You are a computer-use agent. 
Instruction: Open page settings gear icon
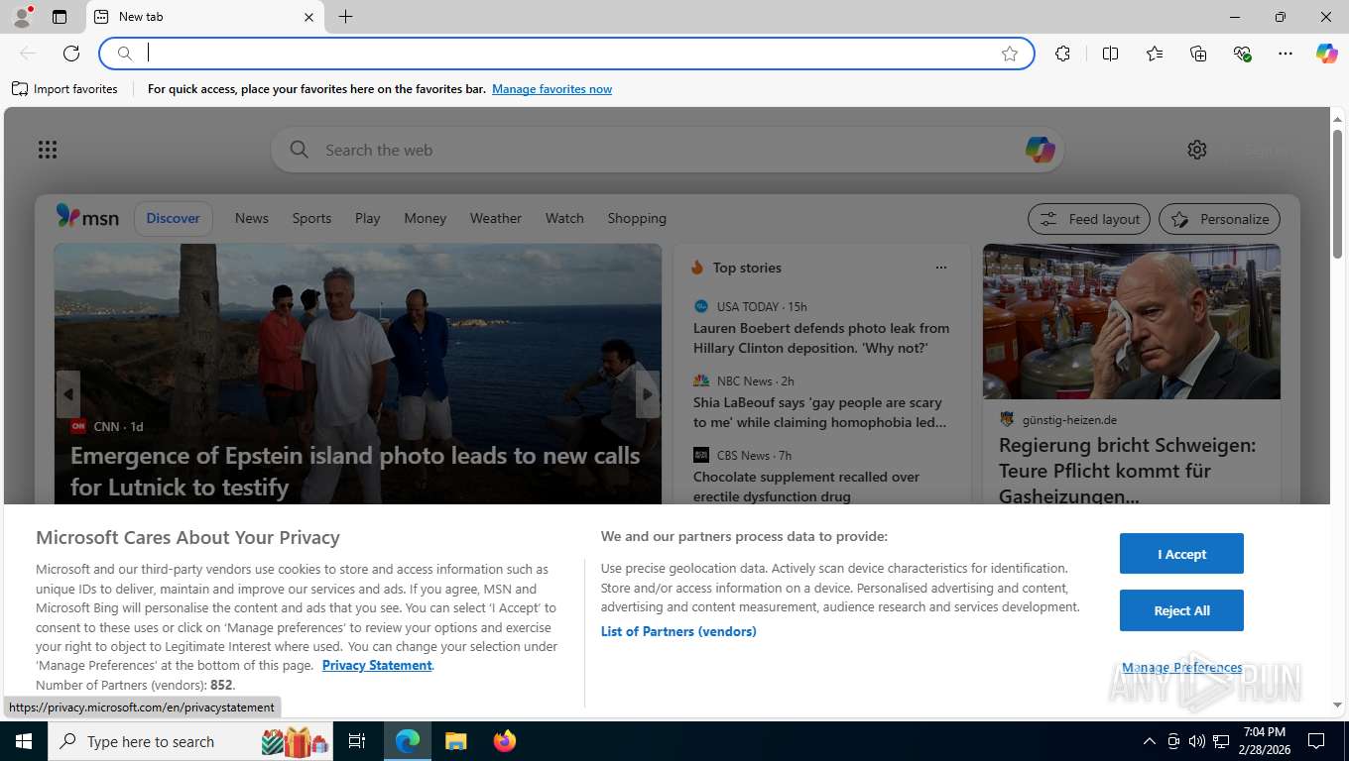1197,150
